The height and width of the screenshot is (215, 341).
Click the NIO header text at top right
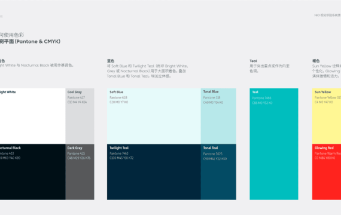pos(327,15)
